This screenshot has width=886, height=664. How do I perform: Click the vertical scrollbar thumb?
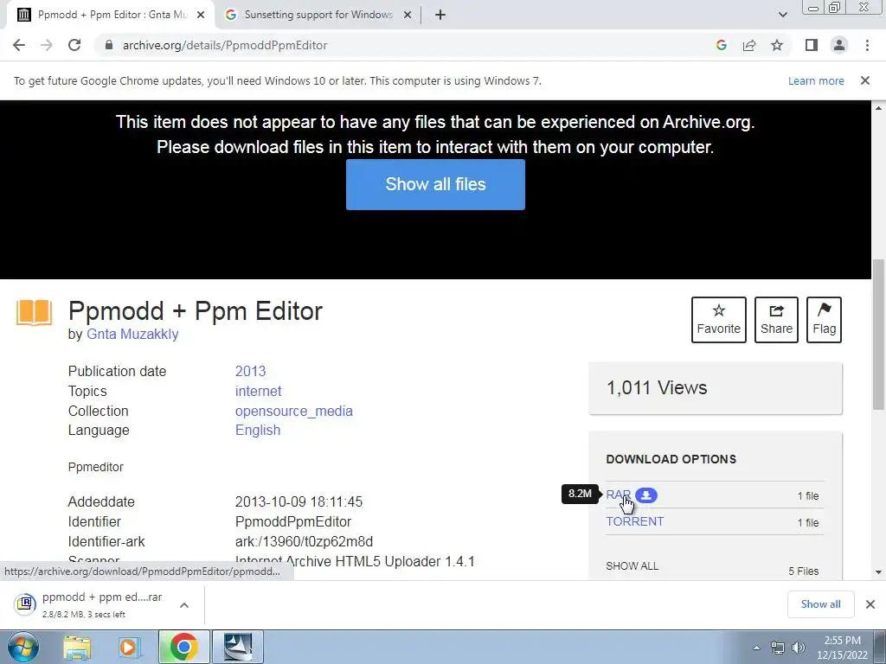coord(879,334)
